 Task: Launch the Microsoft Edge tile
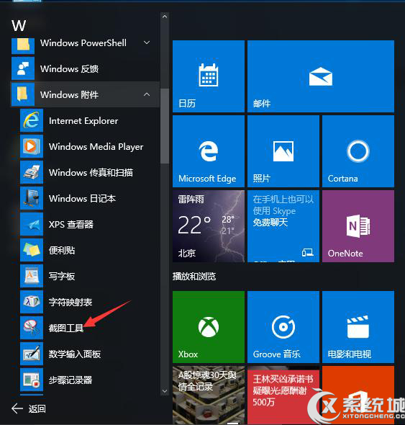(209, 151)
